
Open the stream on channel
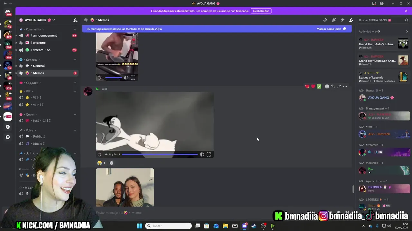coord(47,50)
